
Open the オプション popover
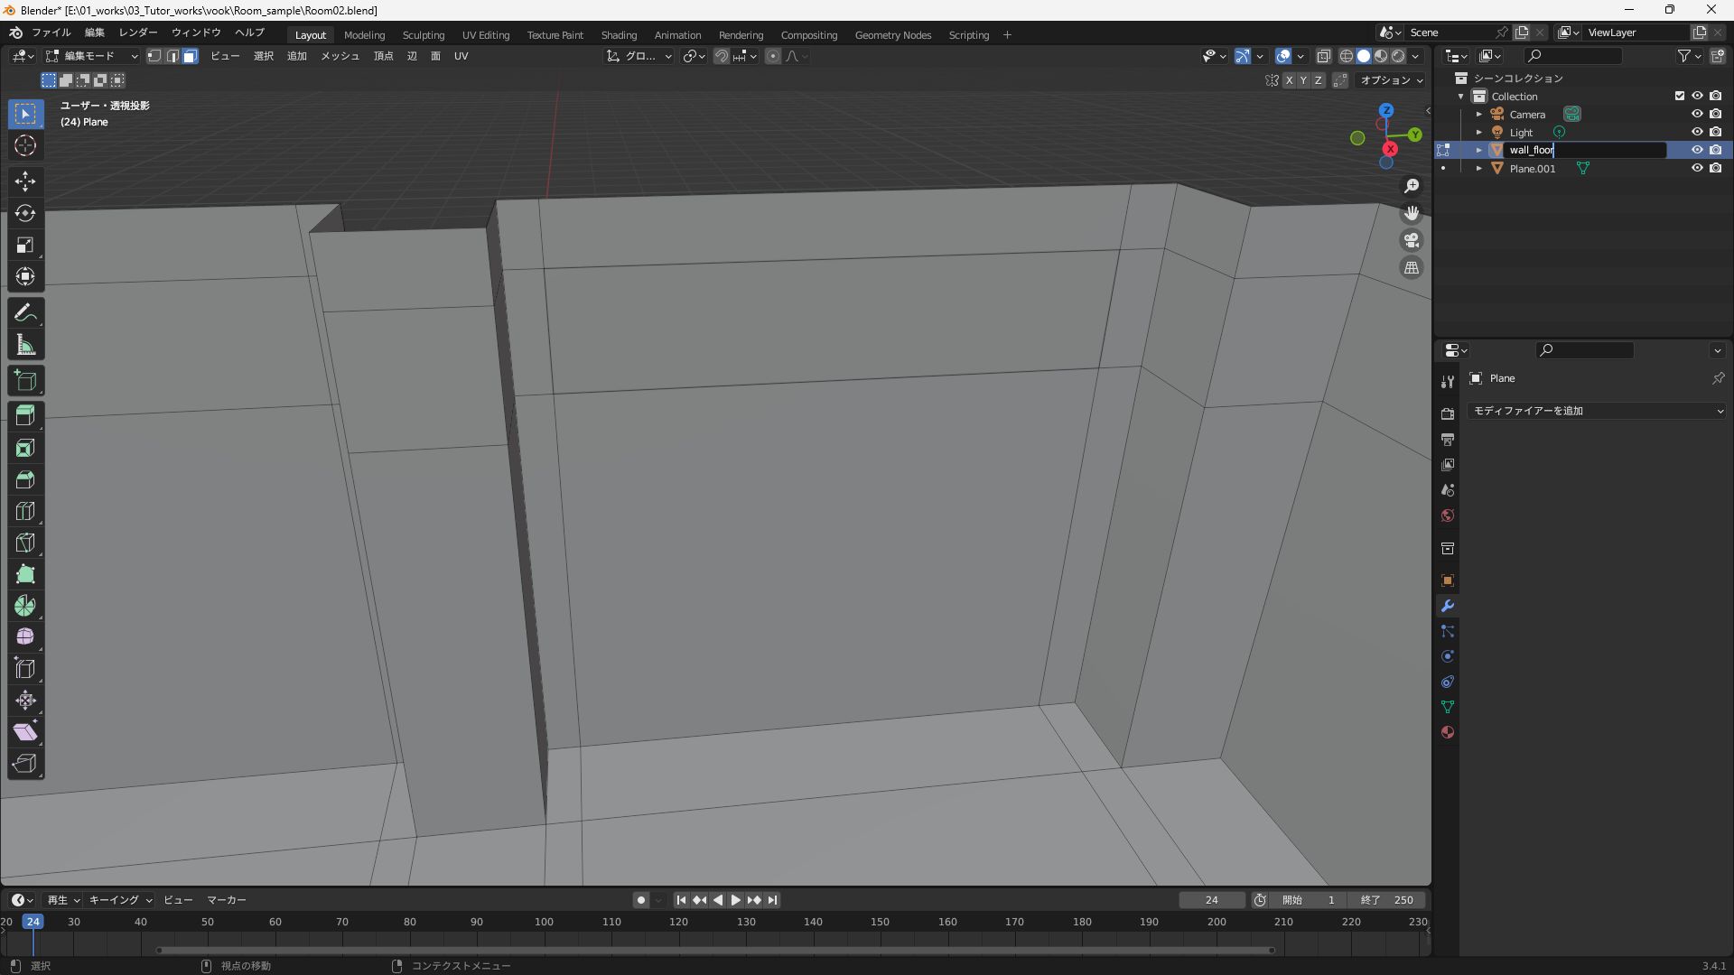pos(1391,79)
